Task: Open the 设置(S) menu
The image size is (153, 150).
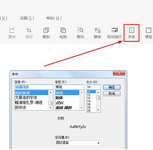Action: point(27,18)
